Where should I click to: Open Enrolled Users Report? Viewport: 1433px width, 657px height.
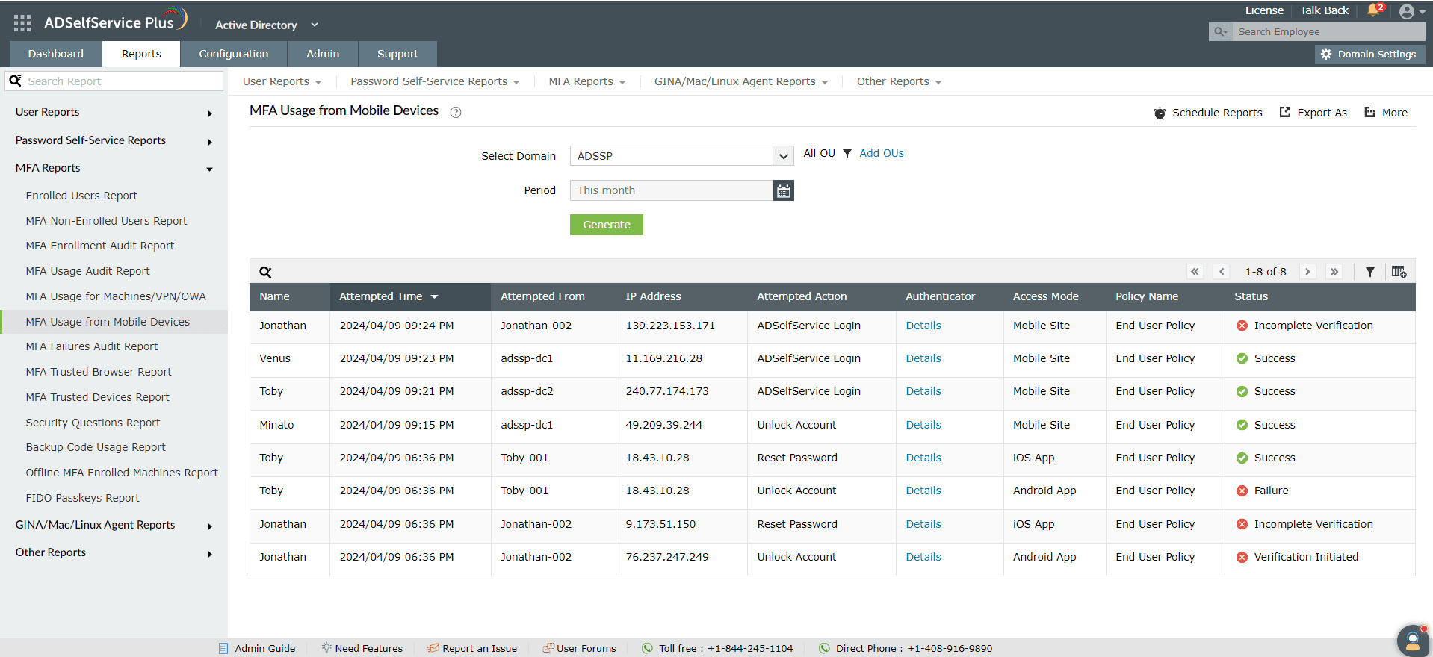81,196
